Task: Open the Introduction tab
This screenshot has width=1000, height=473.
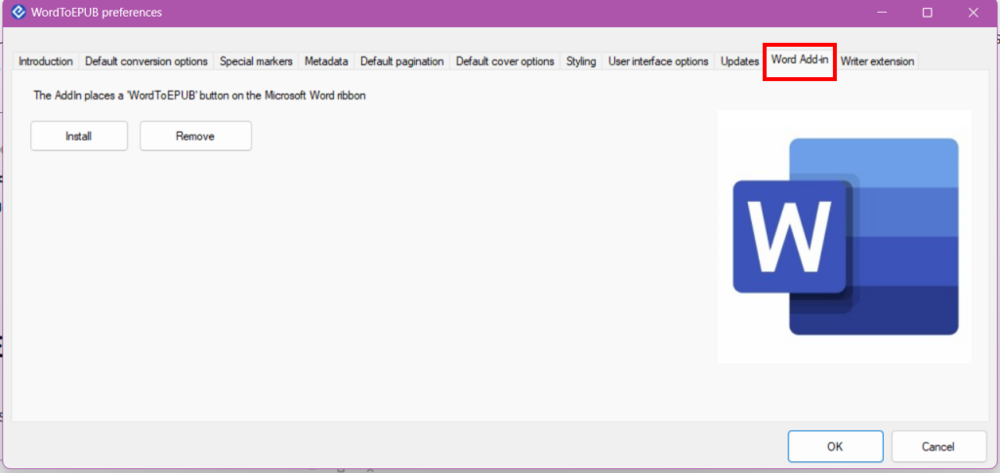Action: click(x=46, y=61)
